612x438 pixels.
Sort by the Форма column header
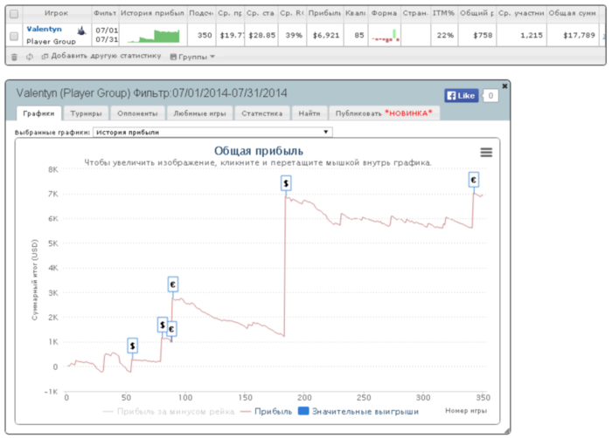(384, 13)
